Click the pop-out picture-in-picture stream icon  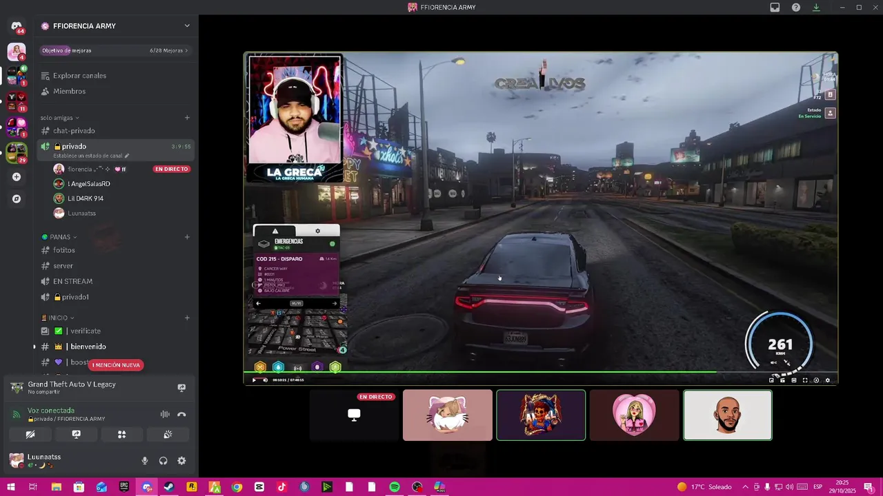tap(771, 380)
